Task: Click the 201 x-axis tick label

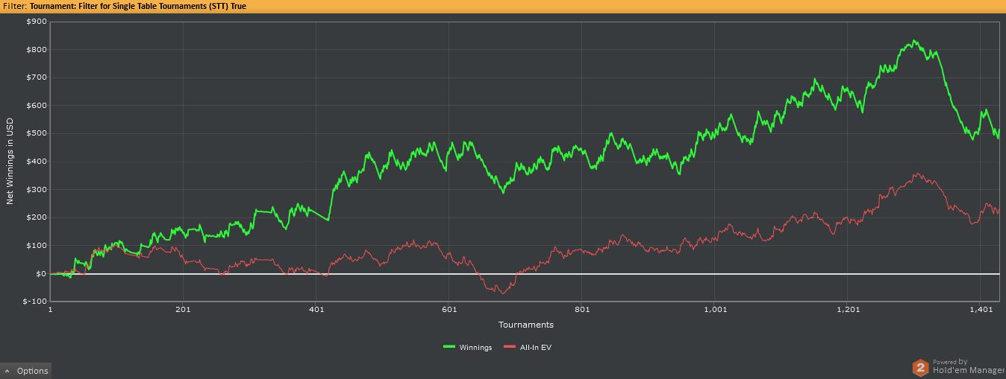Action: 183,309
